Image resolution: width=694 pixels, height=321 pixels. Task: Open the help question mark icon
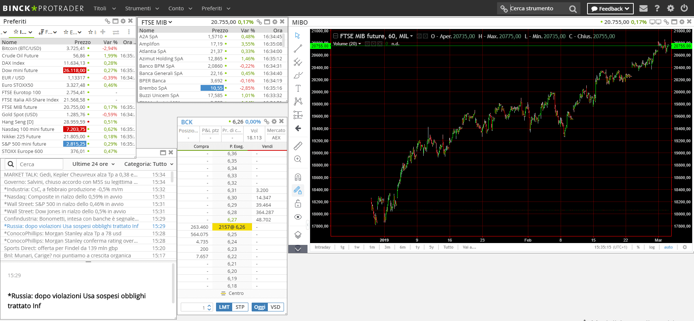(657, 8)
